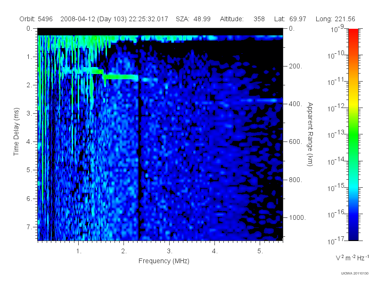Click the altitude value '358'
The width and height of the screenshot is (377, 283).
tap(259, 19)
